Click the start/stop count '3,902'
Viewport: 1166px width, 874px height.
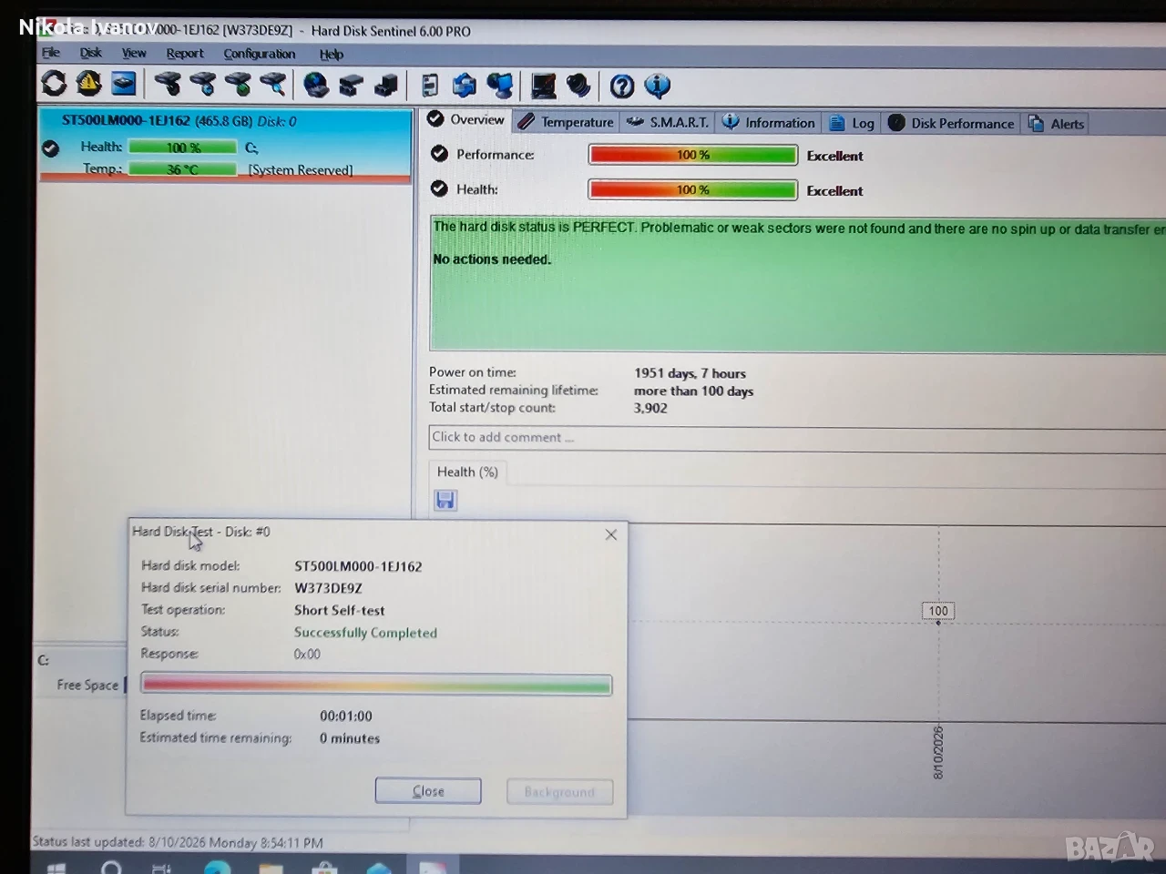[650, 408]
